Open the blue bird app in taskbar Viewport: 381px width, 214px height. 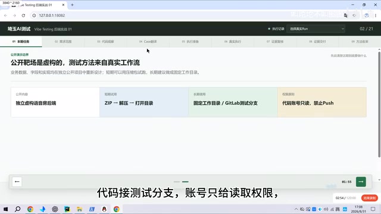pyautogui.click(x=42, y=209)
